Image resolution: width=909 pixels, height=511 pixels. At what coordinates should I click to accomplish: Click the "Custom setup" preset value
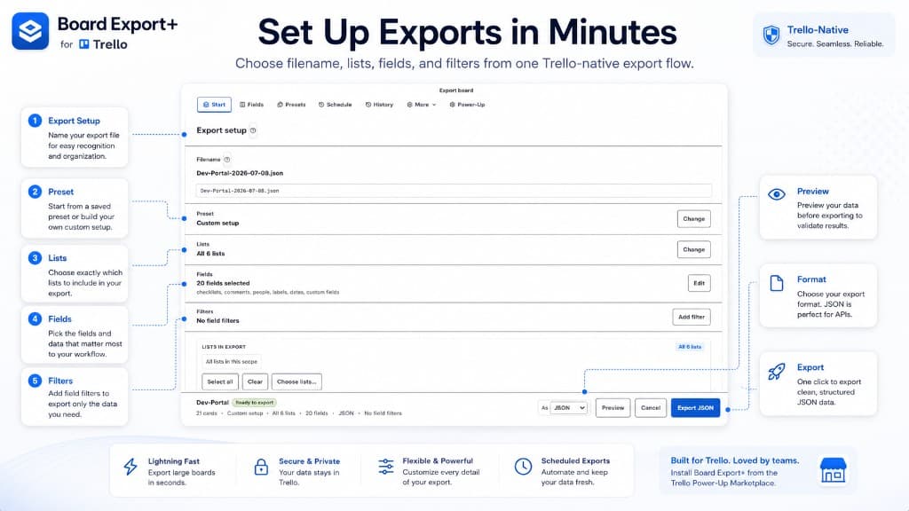(x=217, y=223)
